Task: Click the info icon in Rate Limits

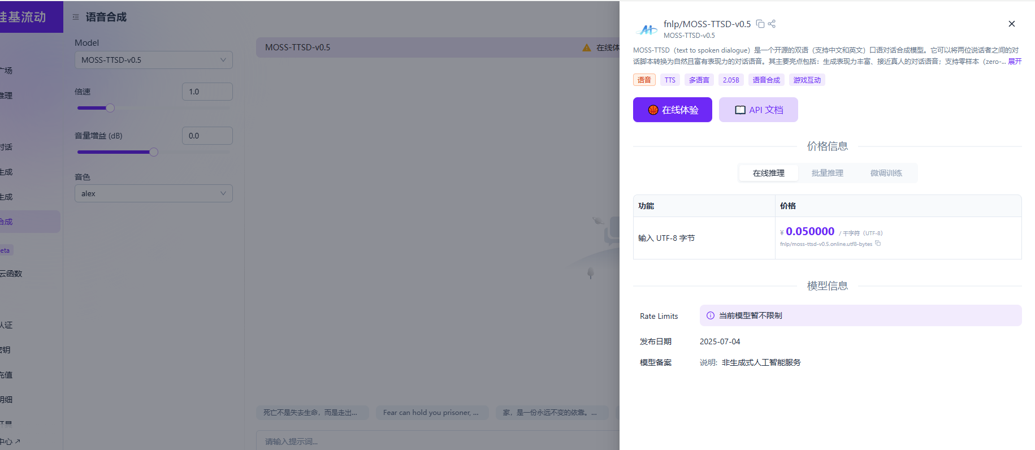Action: (x=711, y=315)
